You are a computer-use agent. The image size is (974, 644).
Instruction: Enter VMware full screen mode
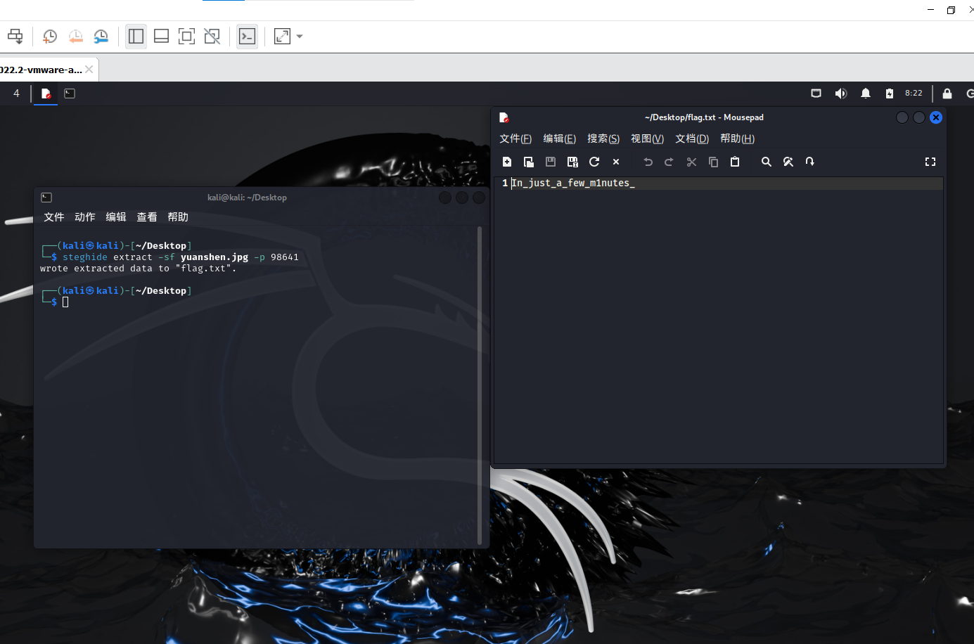186,37
